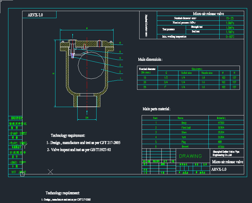Screen dimensions: 252x203
Task: Click the 'Outlet size' column header
Action: click(186, 73)
